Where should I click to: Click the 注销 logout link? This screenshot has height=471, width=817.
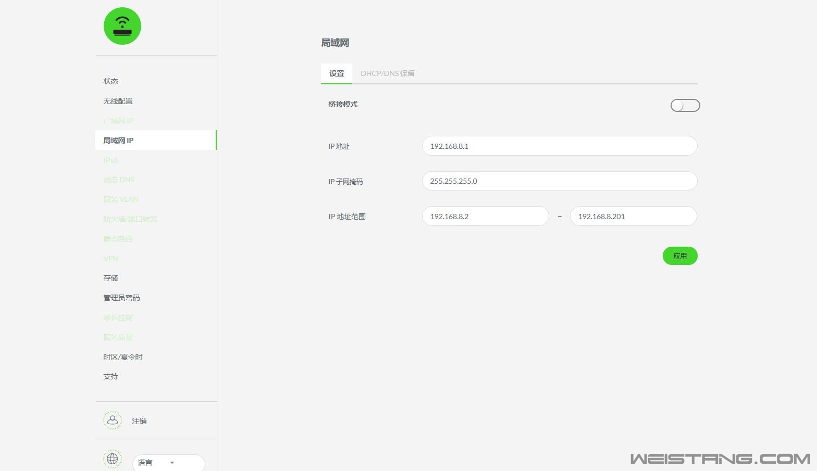coord(139,421)
